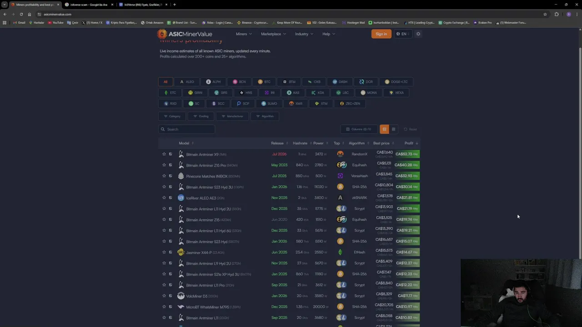
Task: Open the Marketplace menu
Action: 273,34
